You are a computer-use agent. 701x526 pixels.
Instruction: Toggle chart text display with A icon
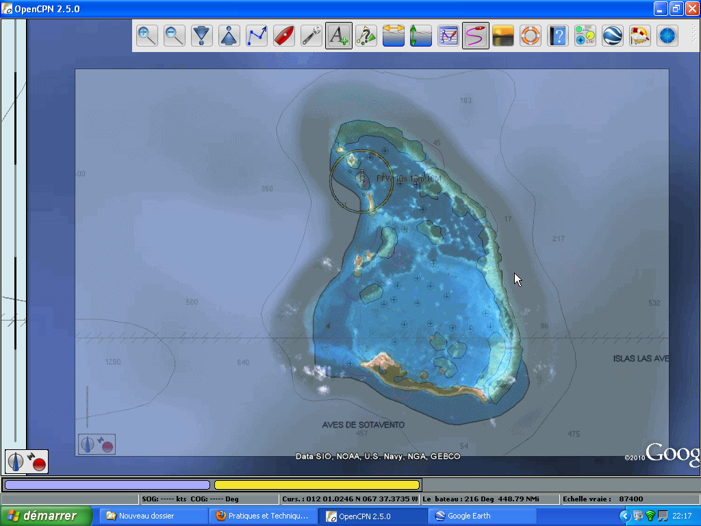pyautogui.click(x=339, y=35)
